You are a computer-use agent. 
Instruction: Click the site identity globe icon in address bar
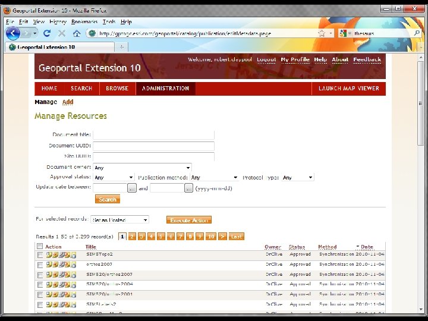[x=92, y=33]
